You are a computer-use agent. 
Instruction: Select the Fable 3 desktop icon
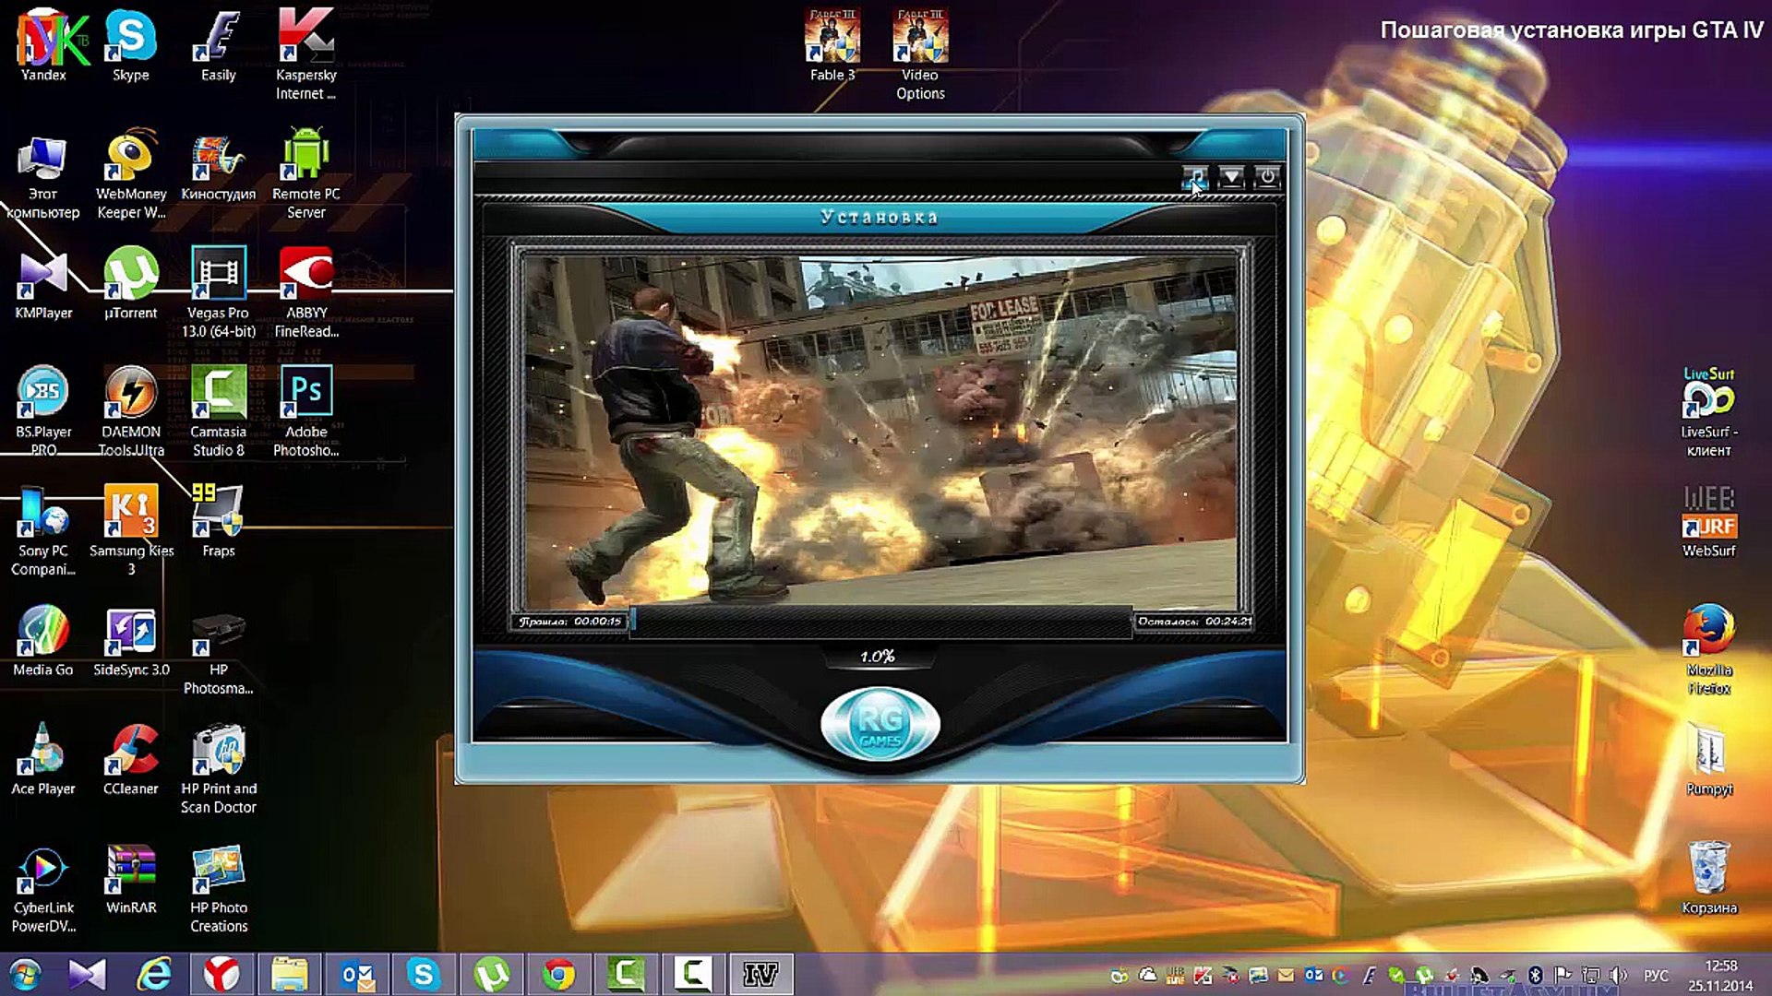832,46
